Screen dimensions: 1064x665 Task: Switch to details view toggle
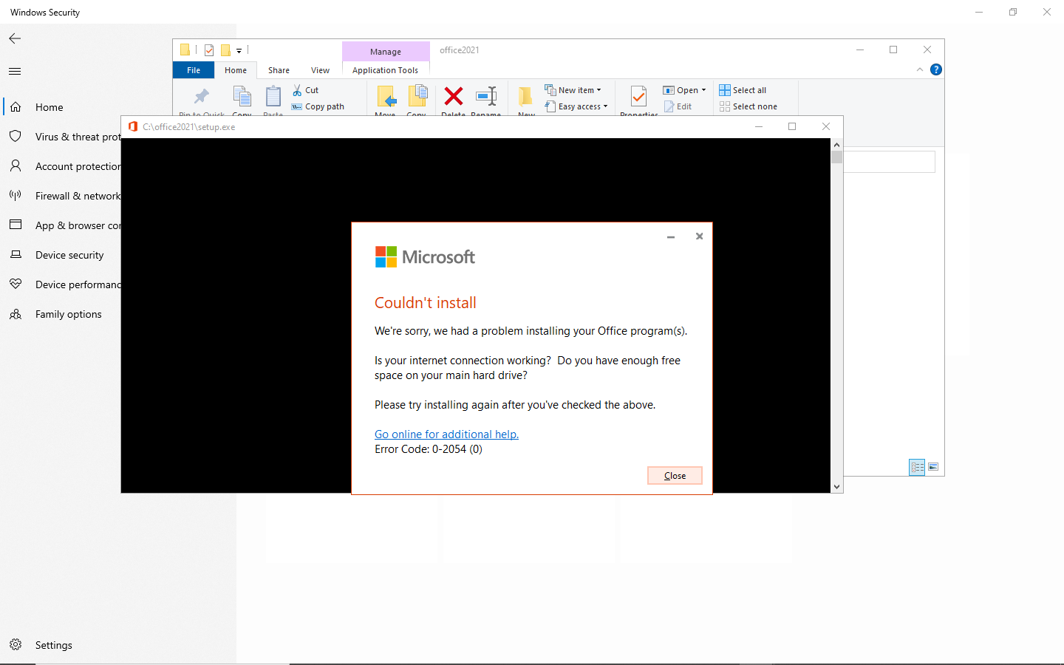coord(917,467)
